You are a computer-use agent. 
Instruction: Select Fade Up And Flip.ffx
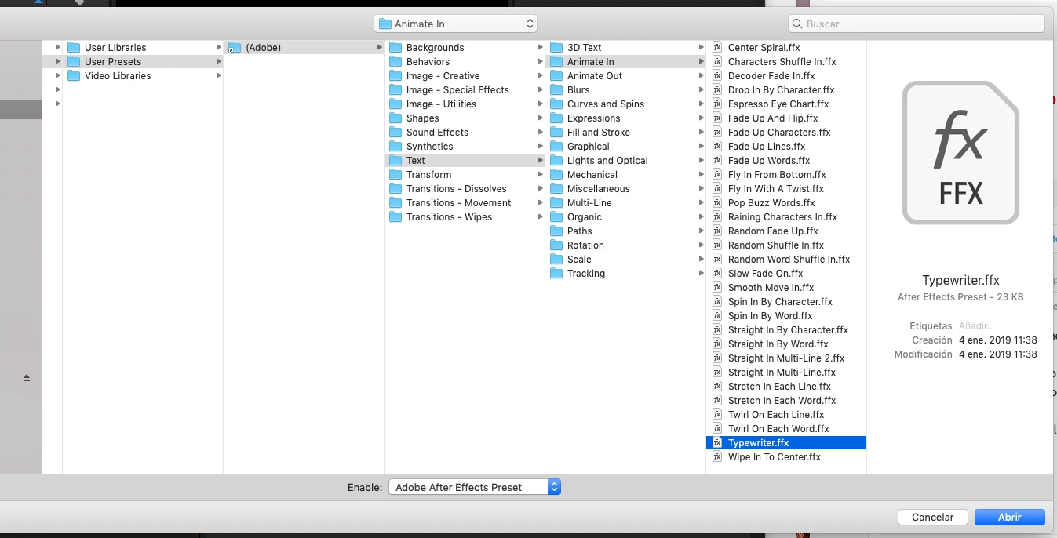click(786, 118)
